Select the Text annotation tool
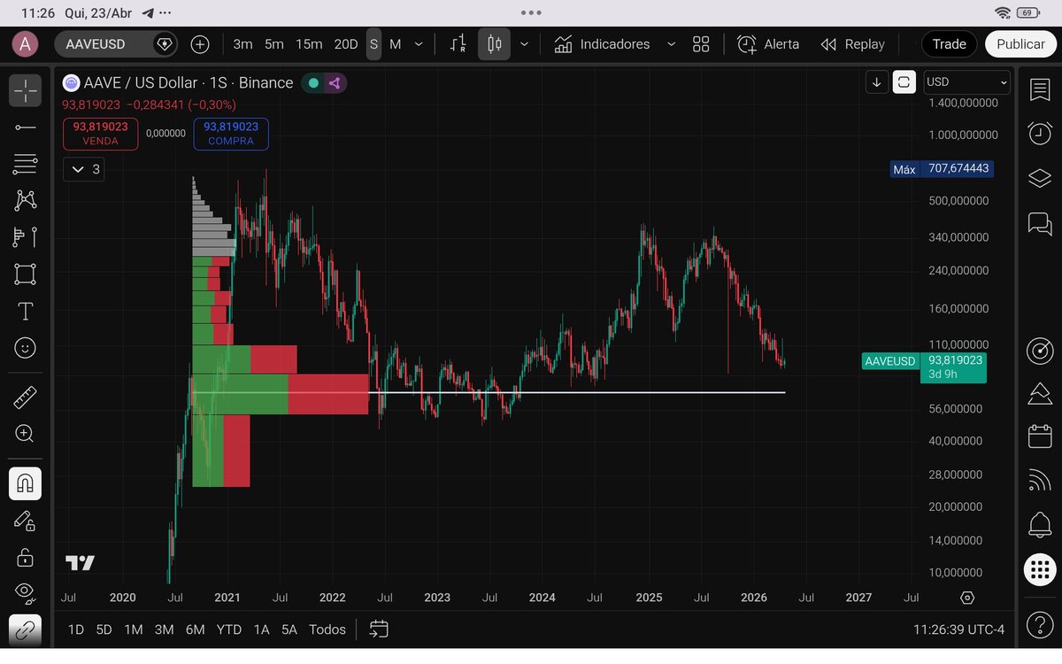 coord(26,311)
